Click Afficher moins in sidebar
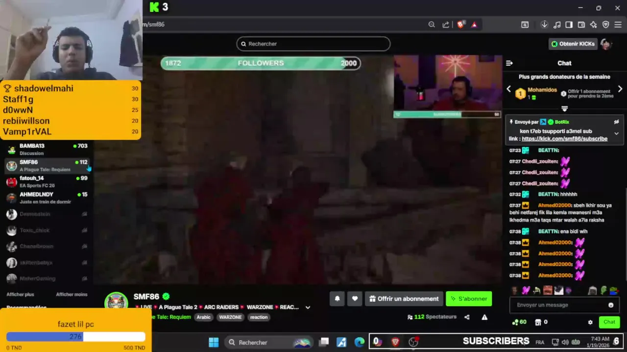The image size is (627, 352). point(72,294)
